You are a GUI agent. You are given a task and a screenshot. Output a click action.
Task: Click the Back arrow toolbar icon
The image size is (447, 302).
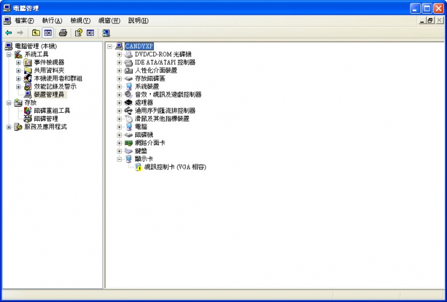click(x=9, y=33)
